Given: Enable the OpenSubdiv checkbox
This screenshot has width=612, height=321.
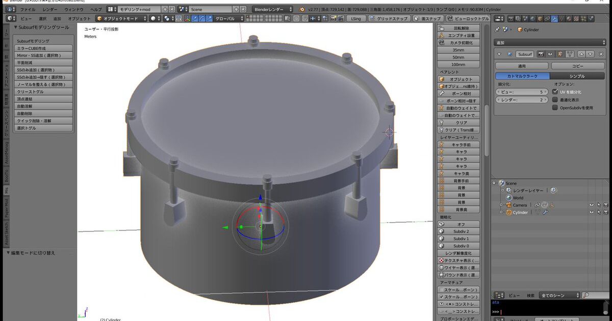Looking at the screenshot, I should [x=555, y=108].
